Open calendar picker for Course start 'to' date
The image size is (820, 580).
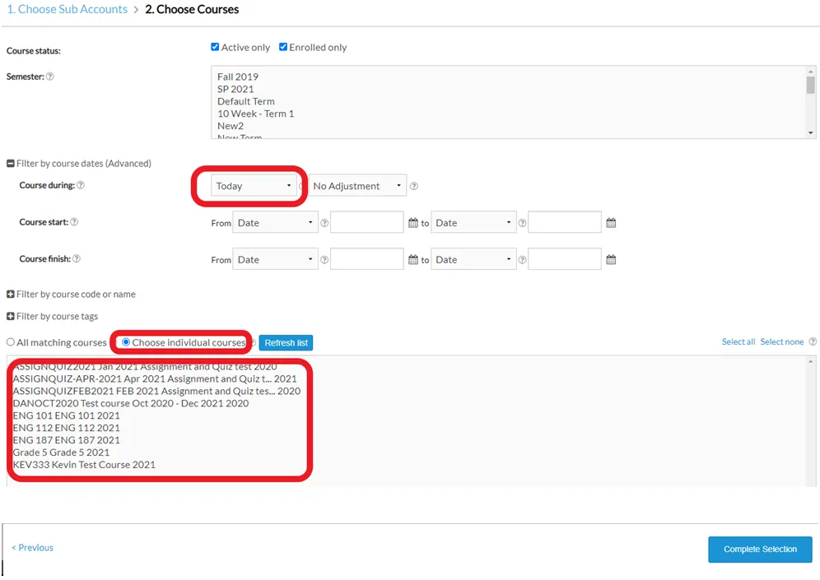pyautogui.click(x=611, y=223)
